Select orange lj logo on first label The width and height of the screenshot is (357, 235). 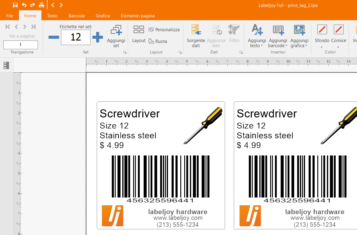point(112,216)
